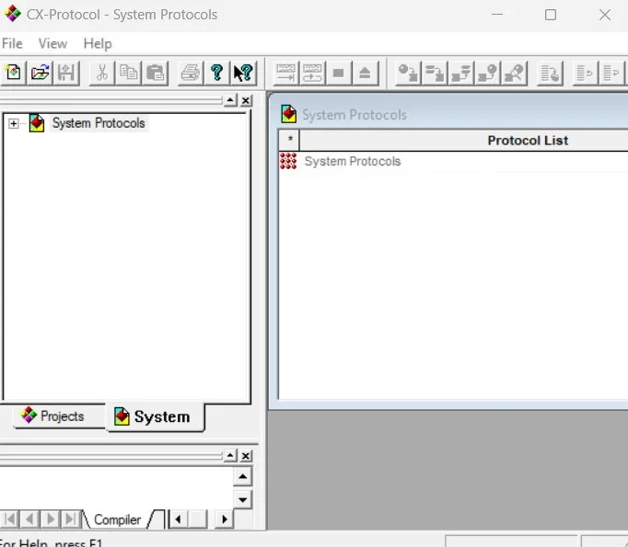
Task: Click the red dotted grid protocol list icon
Action: [x=288, y=161]
